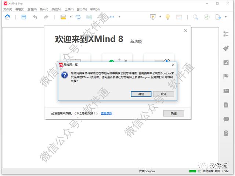235x176 pixels.
Task: Open the Image panel in right sidebar
Action: click(x=226, y=62)
